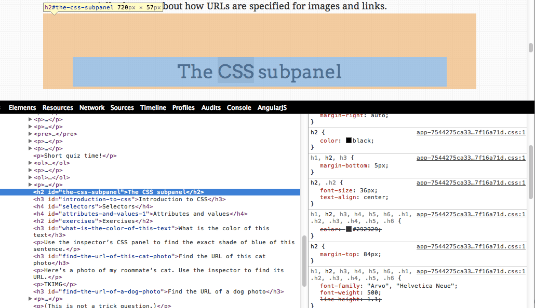Click the #292929 color swatch
Screen dimensions: 535x308
click(349, 229)
